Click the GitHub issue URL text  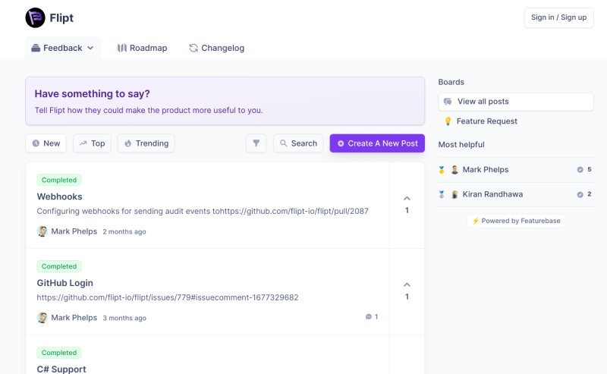[168, 297]
